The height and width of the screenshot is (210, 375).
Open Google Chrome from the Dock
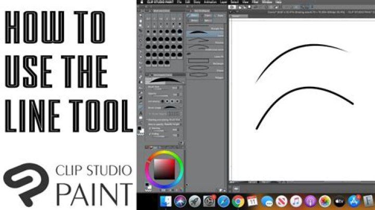coord(239,201)
